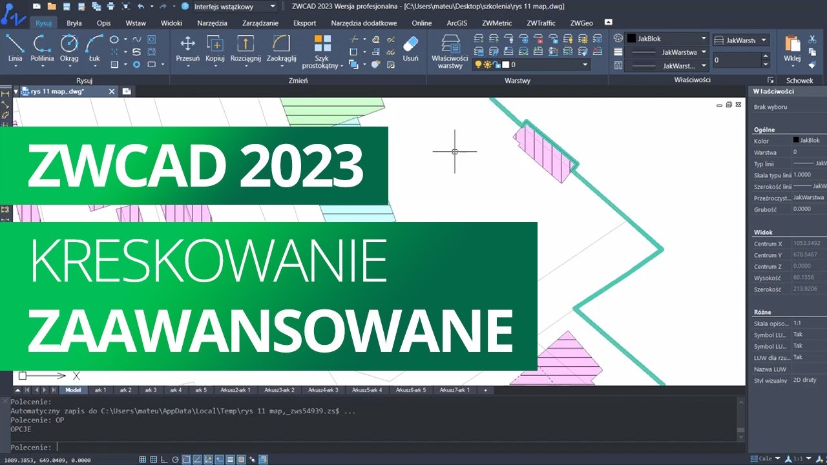The height and width of the screenshot is (465, 827).
Task: Click the redo arrow in quick access toolbar
Action: click(163, 6)
